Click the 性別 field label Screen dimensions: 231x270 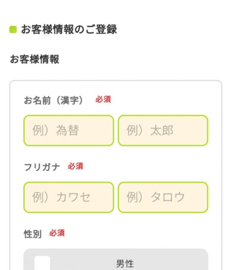33,234
